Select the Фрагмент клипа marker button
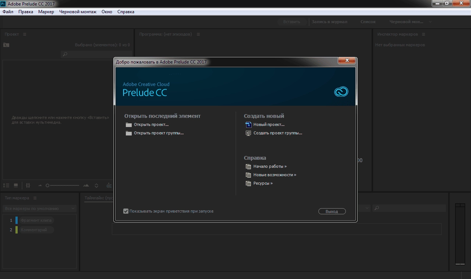Image resolution: width=471 pixels, height=279 pixels. [x=36, y=220]
